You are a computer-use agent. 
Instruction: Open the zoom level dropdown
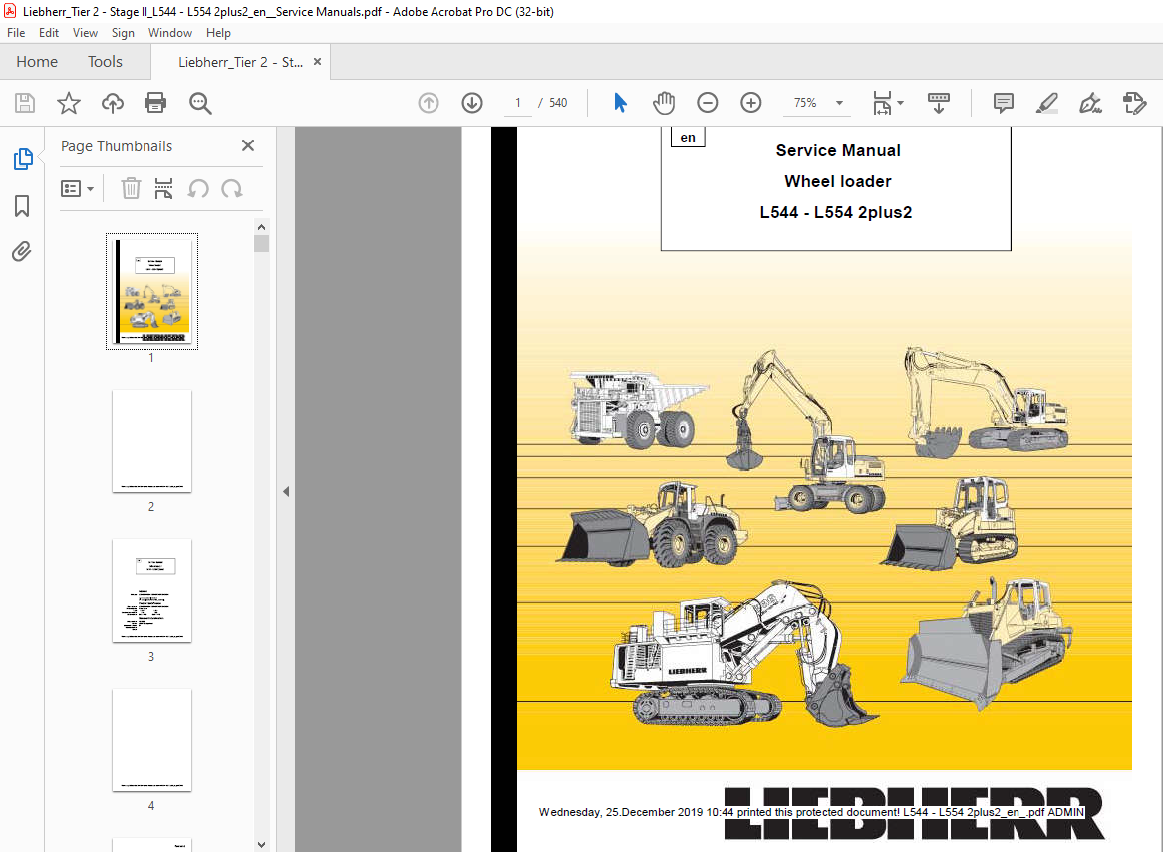coord(840,103)
